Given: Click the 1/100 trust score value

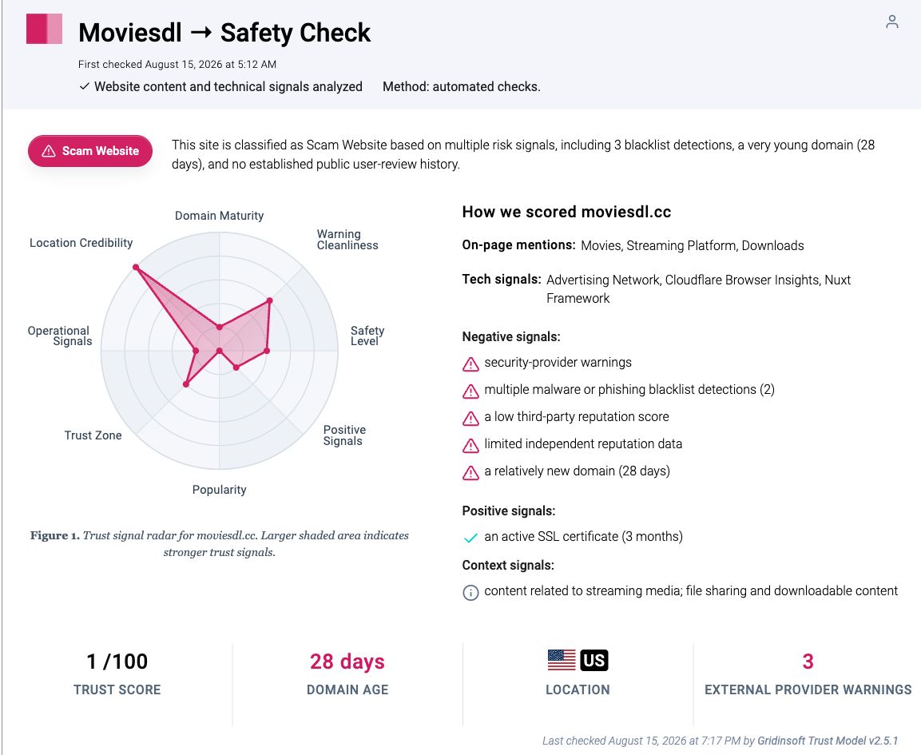Looking at the screenshot, I should click(117, 662).
